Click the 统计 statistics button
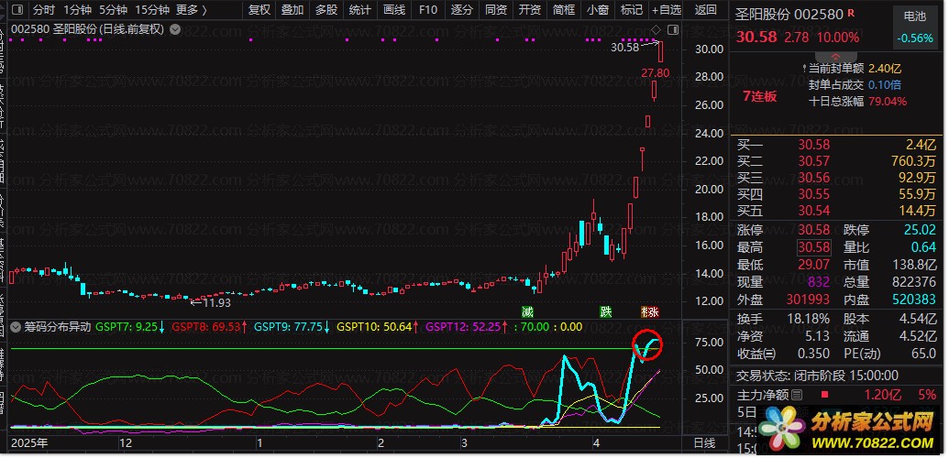The width and height of the screenshot is (949, 458). [x=360, y=10]
